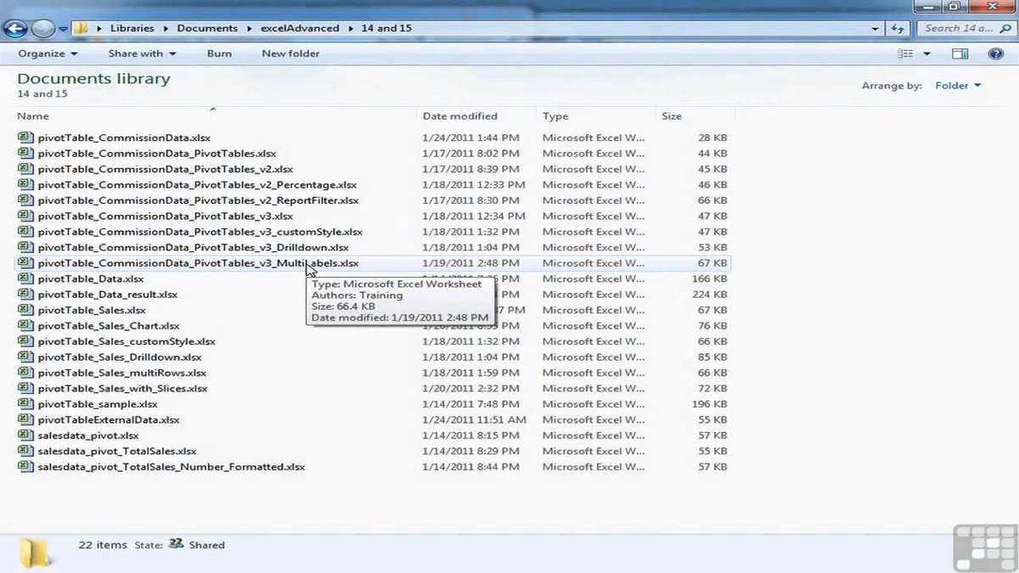The image size is (1019, 573).
Task: Sort by the Type column header
Action: (597, 116)
